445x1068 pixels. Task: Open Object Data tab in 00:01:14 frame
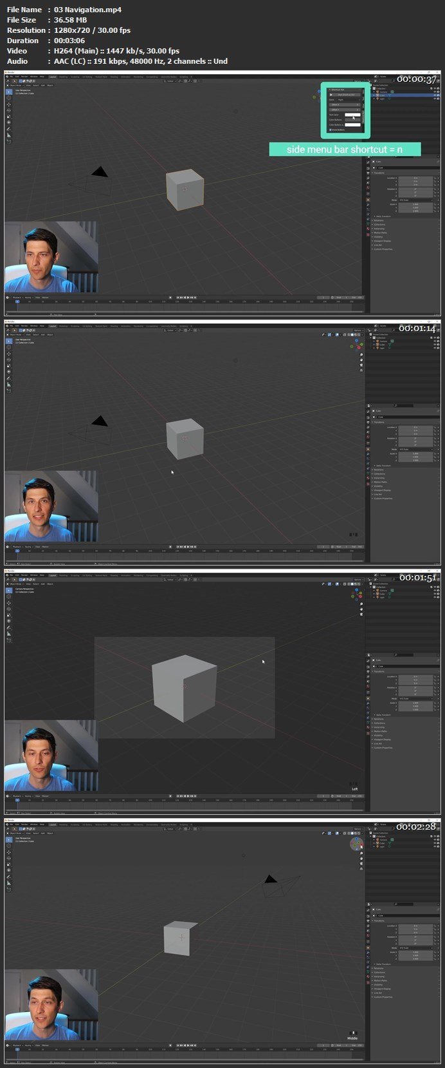(x=368, y=473)
